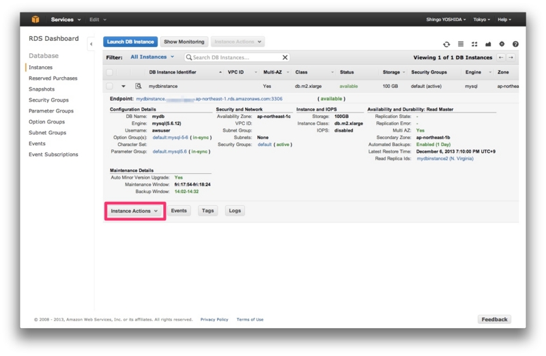Viewport: 546px width, 356px height.
Task: Open the default:mysql-5-6 option group link
Action: click(x=170, y=138)
